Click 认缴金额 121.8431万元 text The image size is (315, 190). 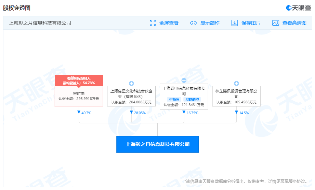[184, 105]
